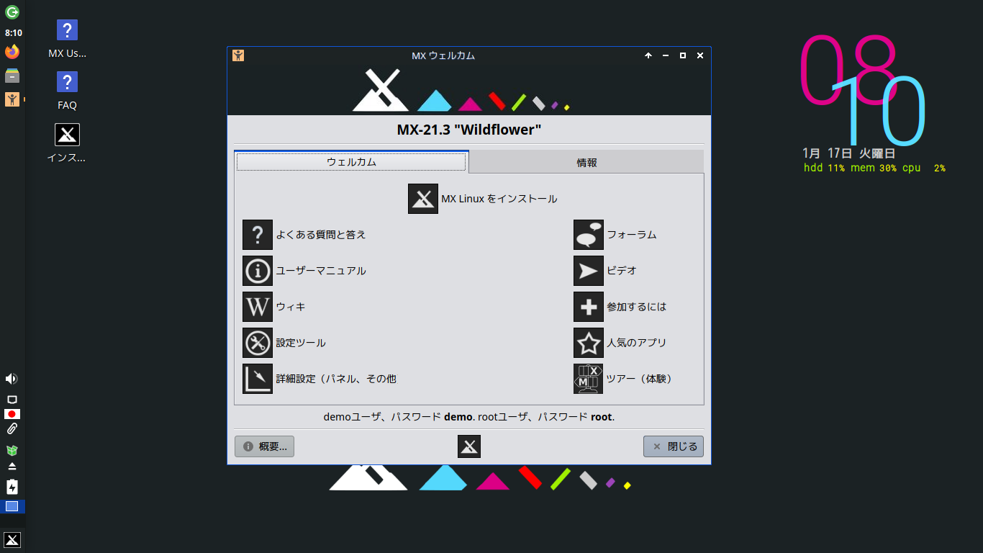Viewport: 983px width, 553px height.
Task: Click the MX ウェルカム window menu icon
Action: pyautogui.click(x=238, y=55)
